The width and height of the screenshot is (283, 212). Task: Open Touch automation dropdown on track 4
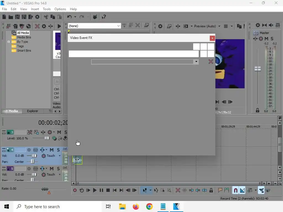60,156
